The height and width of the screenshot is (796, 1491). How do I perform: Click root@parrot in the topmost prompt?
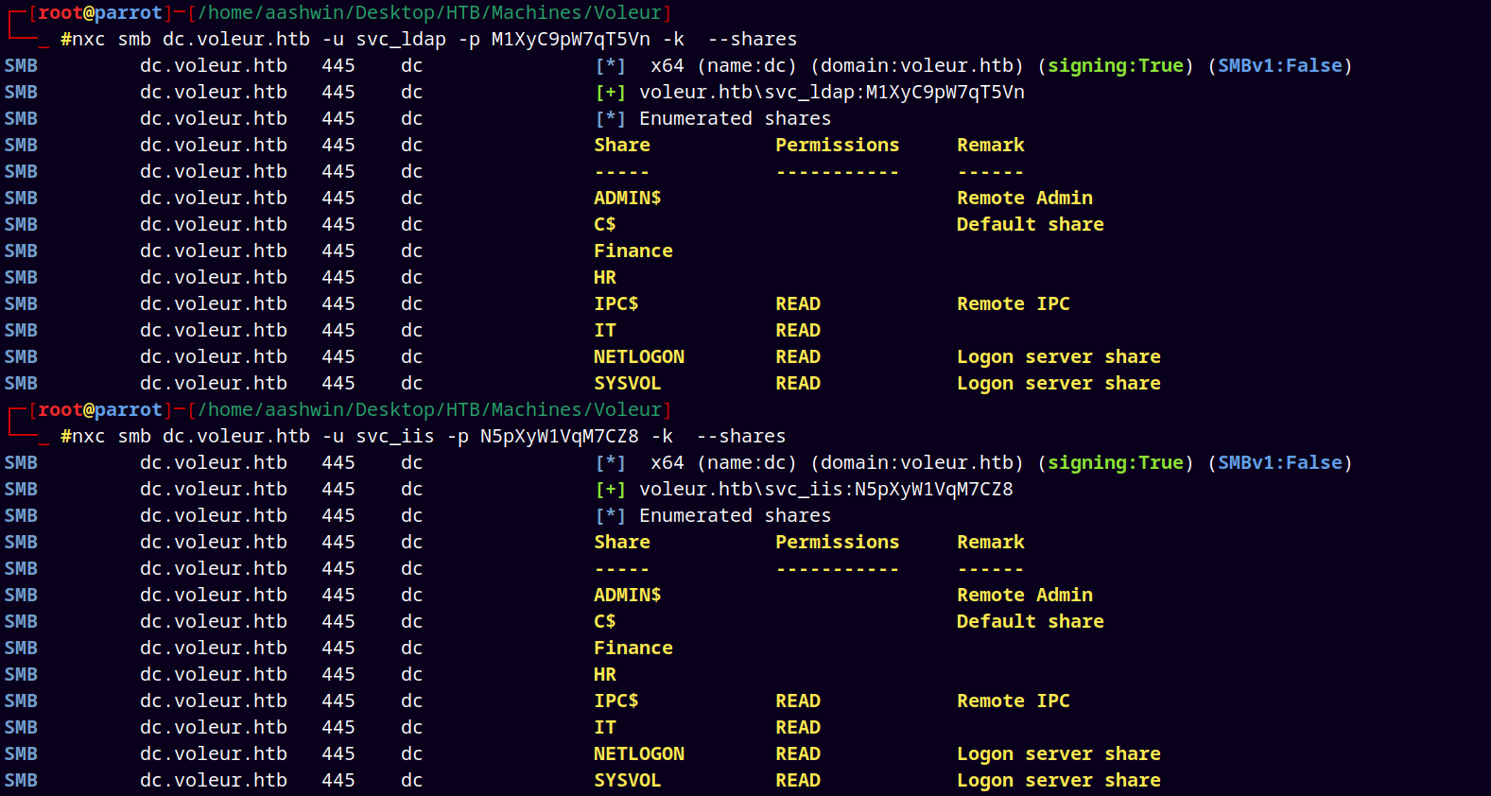pyautogui.click(x=100, y=13)
